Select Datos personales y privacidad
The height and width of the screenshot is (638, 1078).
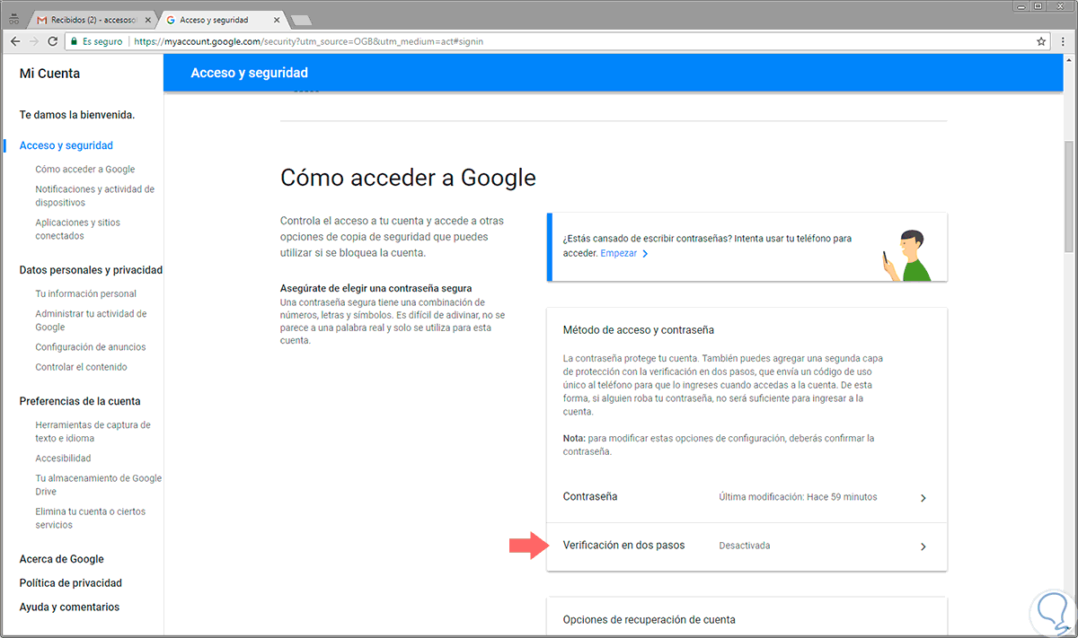click(91, 270)
